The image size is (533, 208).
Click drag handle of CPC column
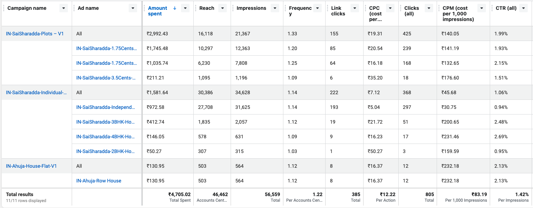365,8
